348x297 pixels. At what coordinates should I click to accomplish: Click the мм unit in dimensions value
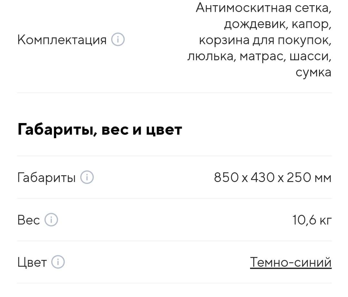click(323, 178)
